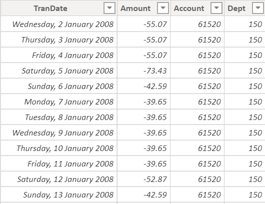Select the -73.43 amount cell
This screenshot has width=265, height=204.
[144, 70]
